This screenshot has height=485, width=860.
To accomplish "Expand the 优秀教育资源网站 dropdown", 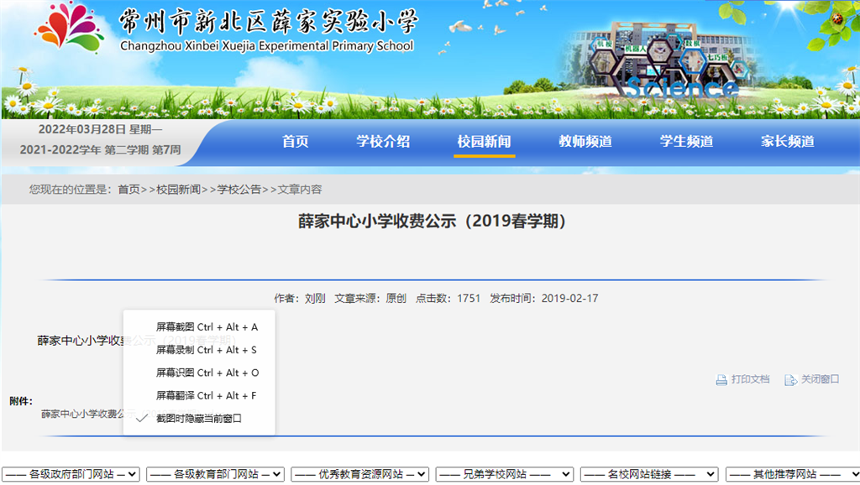I will 359,474.
